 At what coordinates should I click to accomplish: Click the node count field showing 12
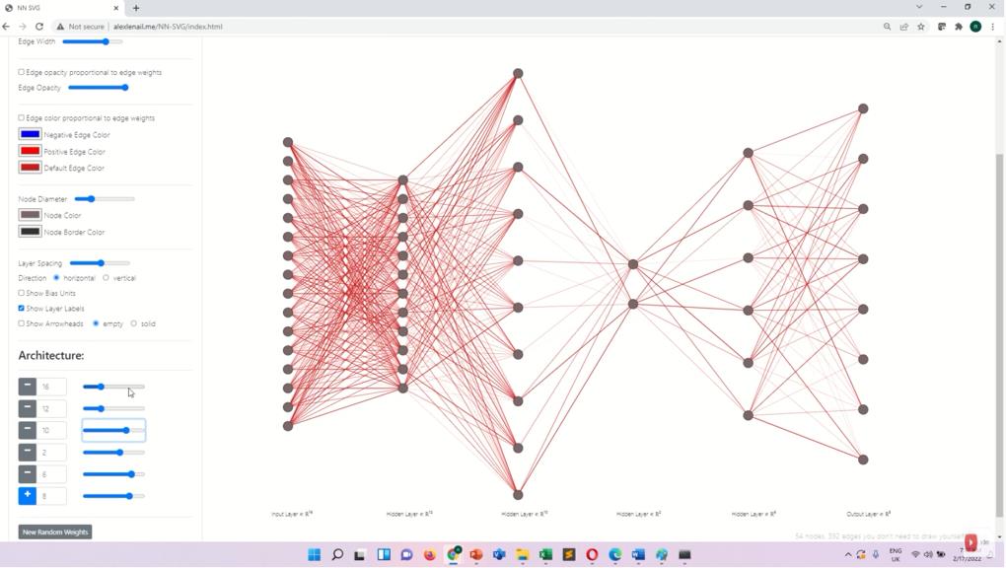tap(52, 408)
